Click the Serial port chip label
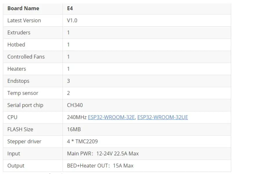 [x=25, y=105]
